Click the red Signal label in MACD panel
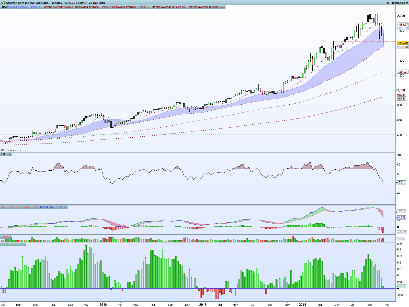This screenshot has height=307, width=409. tap(35, 207)
